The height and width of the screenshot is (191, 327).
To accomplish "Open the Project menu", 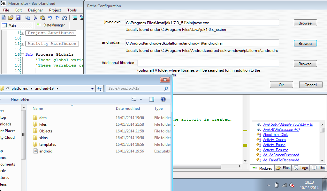I will pos(55,10).
